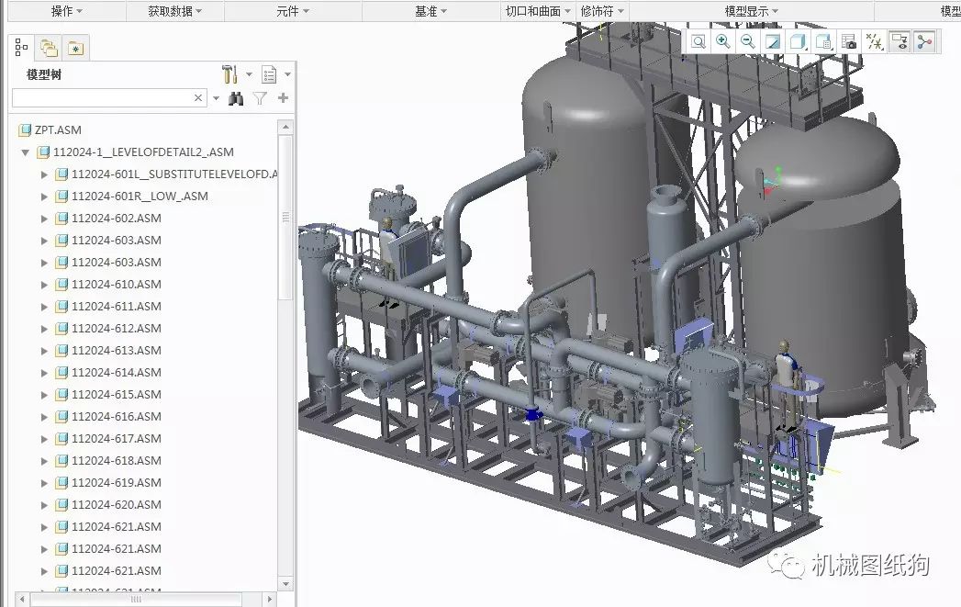Open the 基准 ribbon group dropdown
The width and height of the screenshot is (961, 607).
tap(430, 11)
